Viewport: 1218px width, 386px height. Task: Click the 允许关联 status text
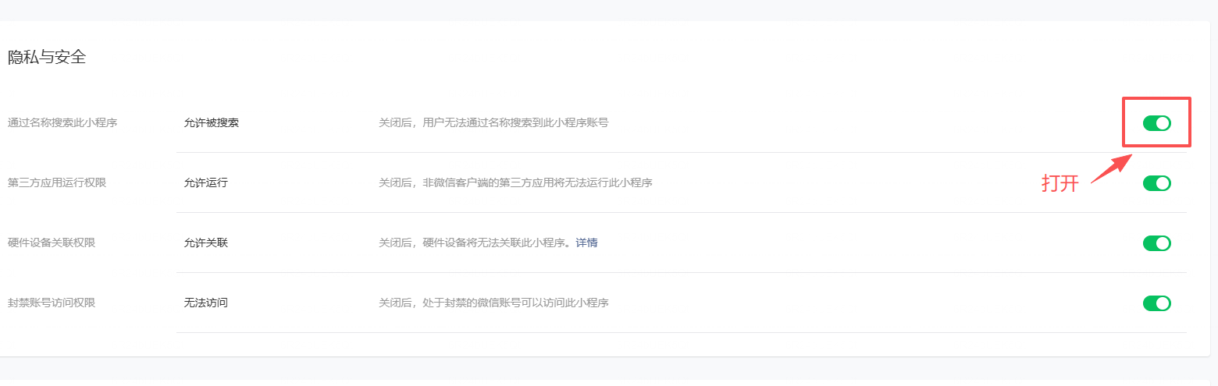point(206,243)
